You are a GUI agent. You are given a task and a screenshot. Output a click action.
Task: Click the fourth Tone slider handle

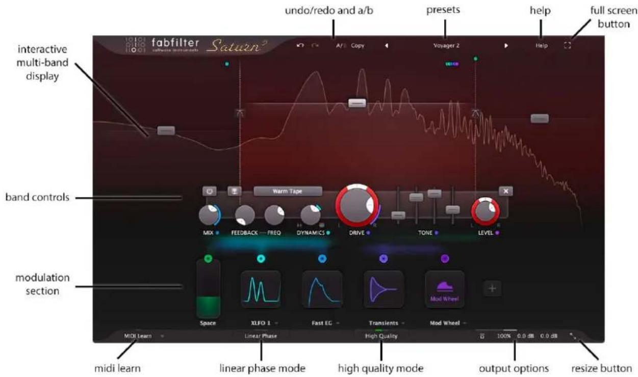[452, 209]
